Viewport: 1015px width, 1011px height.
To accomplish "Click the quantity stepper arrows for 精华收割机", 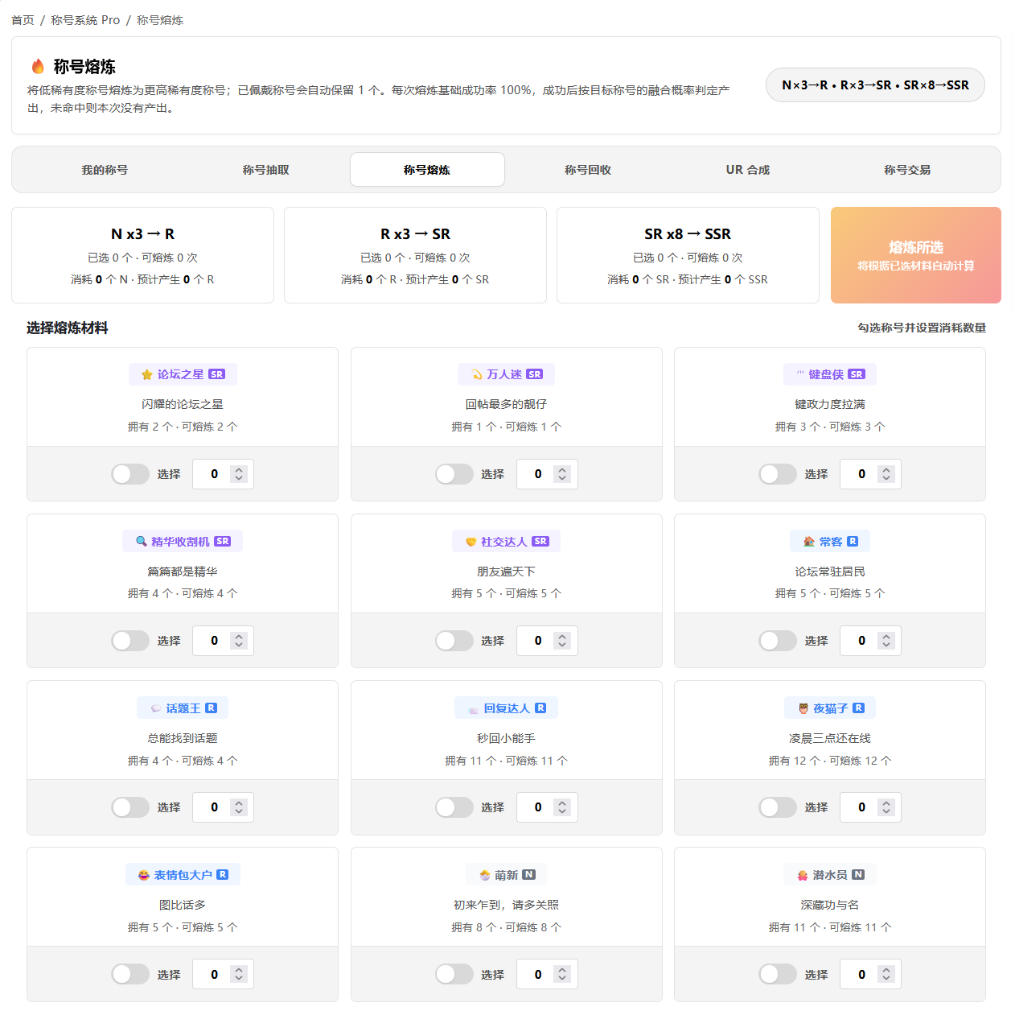I will pos(238,641).
